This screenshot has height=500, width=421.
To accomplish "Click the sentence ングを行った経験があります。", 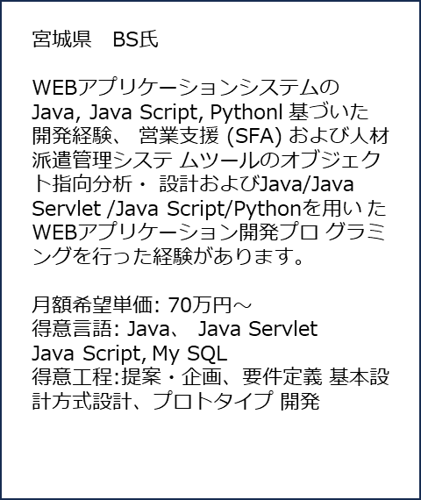I will pos(168,257).
